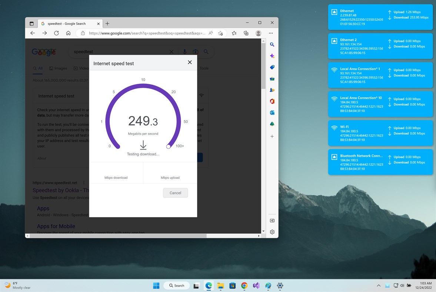The height and width of the screenshot is (292, 436).
Task: Open the Apps for Mobile sitelink
Action: pos(56,226)
